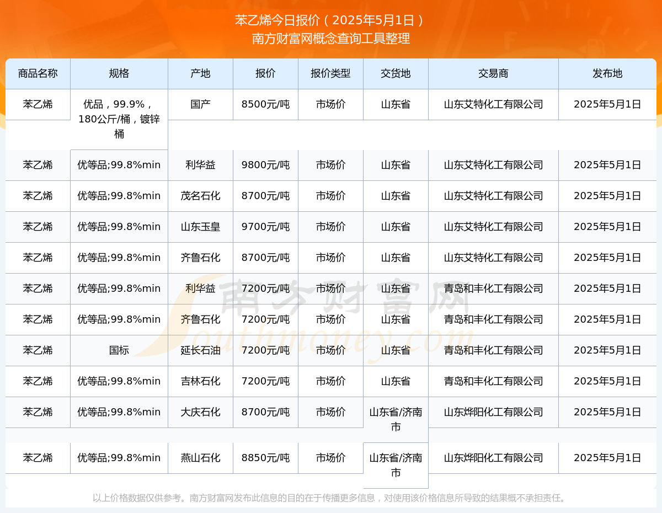Click 市场价 in the 山东玉皇 row
The height and width of the screenshot is (513, 662).
pos(330,227)
